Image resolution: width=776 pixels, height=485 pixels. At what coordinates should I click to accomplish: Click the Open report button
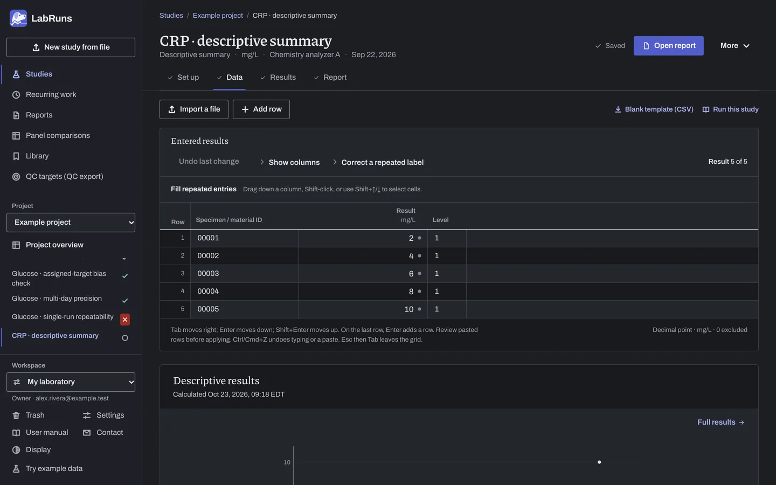pyautogui.click(x=669, y=46)
